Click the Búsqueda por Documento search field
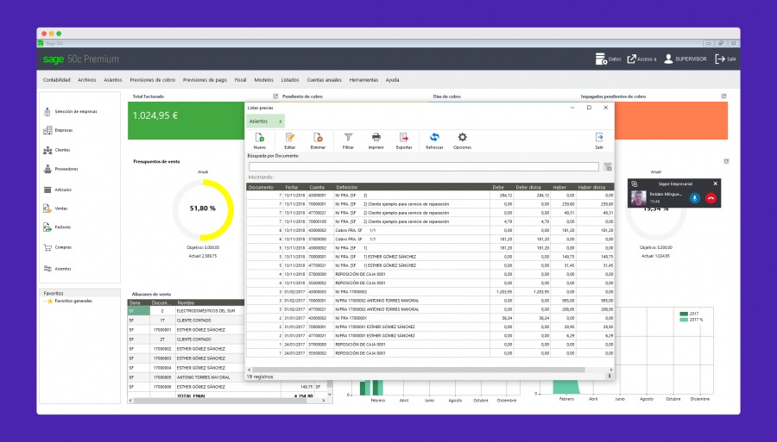The image size is (777, 442). (424, 167)
